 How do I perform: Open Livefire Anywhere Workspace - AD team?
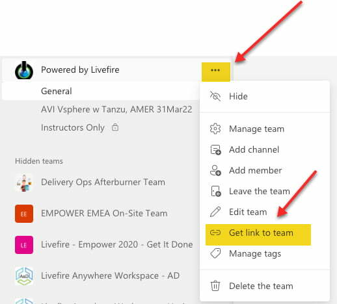110,276
